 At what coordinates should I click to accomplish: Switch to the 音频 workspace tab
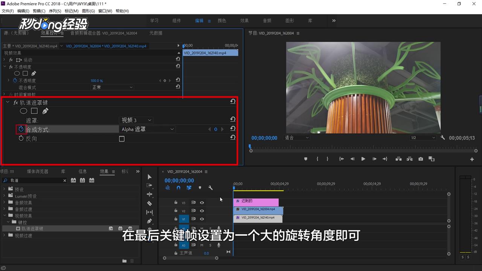267,21
